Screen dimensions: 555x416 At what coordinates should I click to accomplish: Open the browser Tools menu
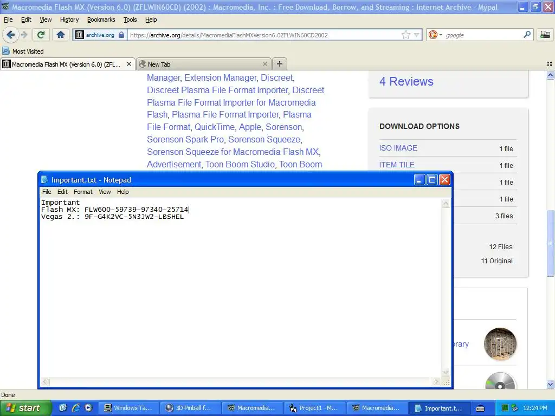pyautogui.click(x=130, y=19)
